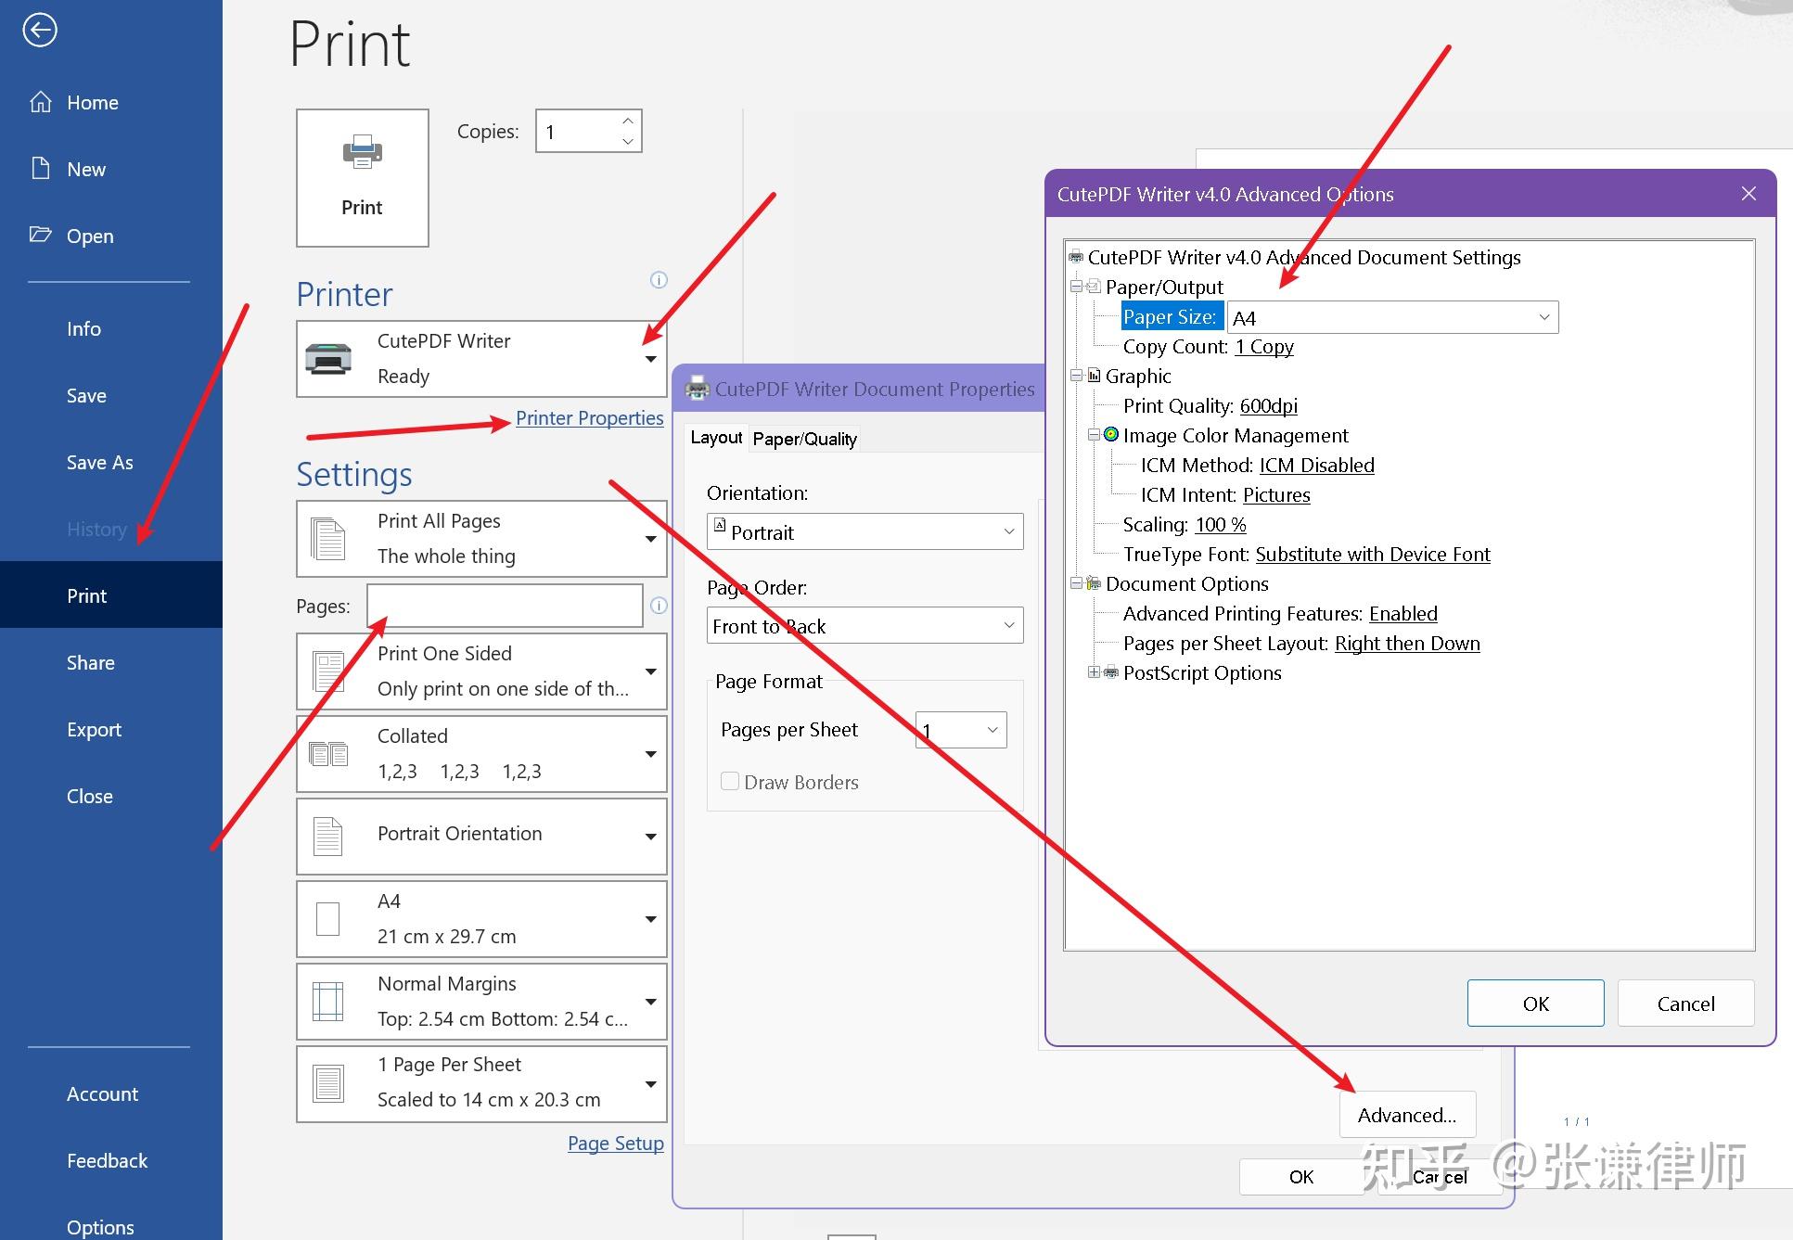Open the Page Order Front to Back combo

[x=864, y=625]
